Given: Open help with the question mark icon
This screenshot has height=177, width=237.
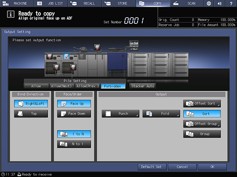Looking at the screenshot, I should [231, 3].
